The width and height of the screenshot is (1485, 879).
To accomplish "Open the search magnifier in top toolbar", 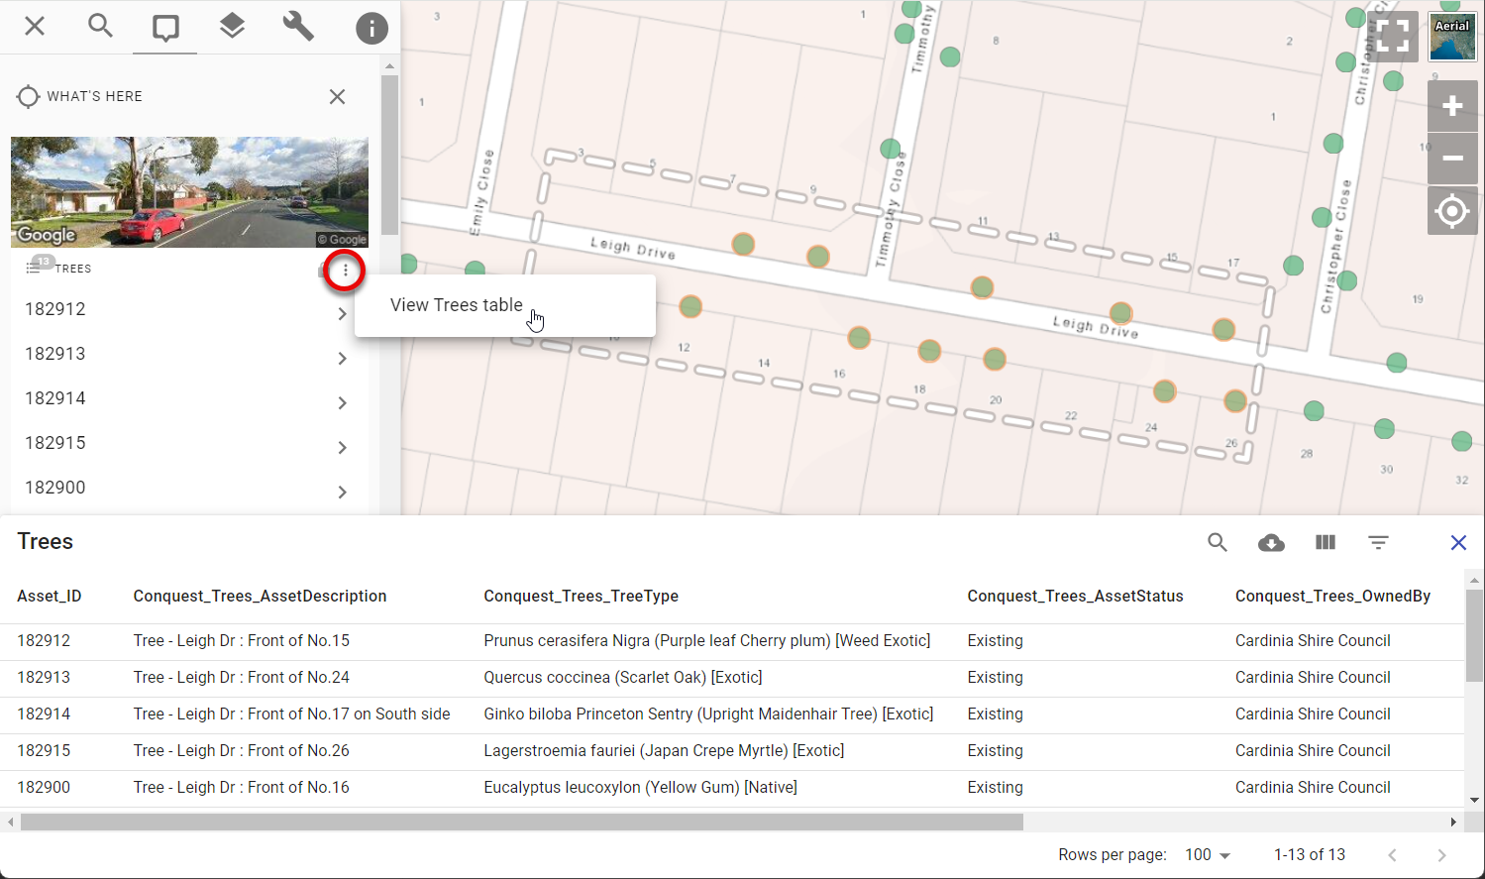I will tap(100, 26).
